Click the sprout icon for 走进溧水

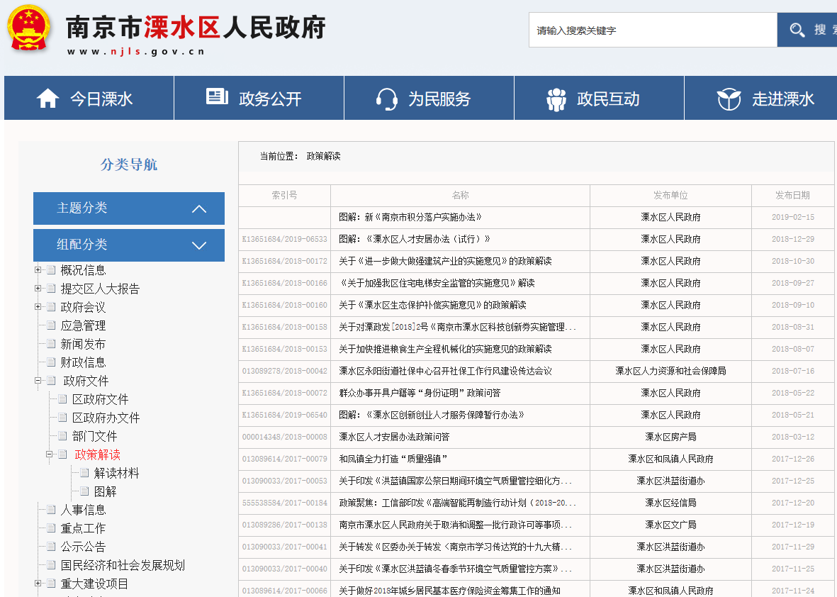tap(729, 99)
